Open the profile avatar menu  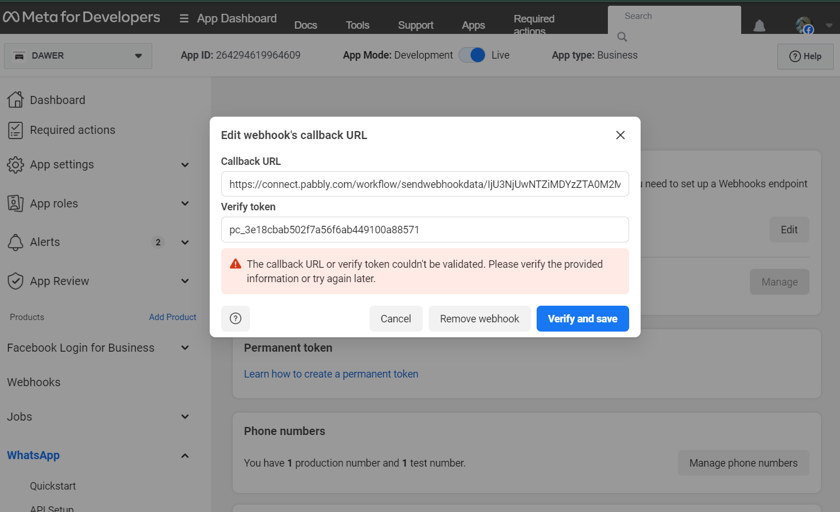pos(804,25)
